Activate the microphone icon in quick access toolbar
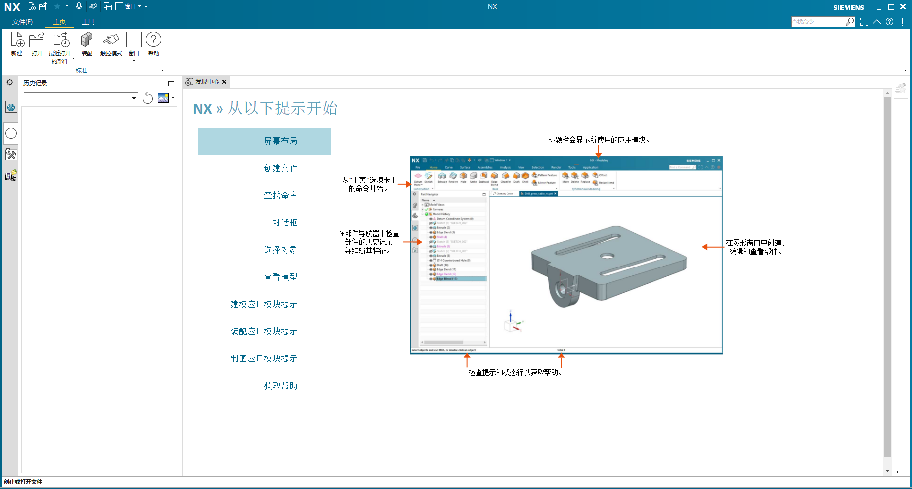912x489 pixels. click(79, 6)
